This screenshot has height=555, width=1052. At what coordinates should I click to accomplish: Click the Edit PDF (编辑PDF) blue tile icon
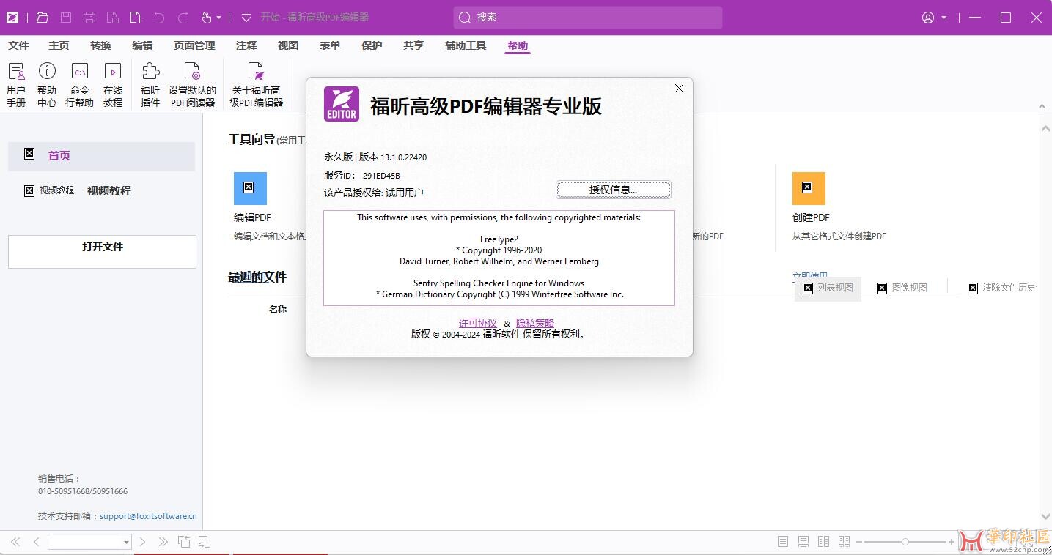coord(250,188)
